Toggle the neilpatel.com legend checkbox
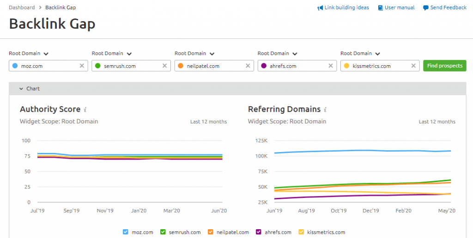473x238 pixels. (x=211, y=232)
